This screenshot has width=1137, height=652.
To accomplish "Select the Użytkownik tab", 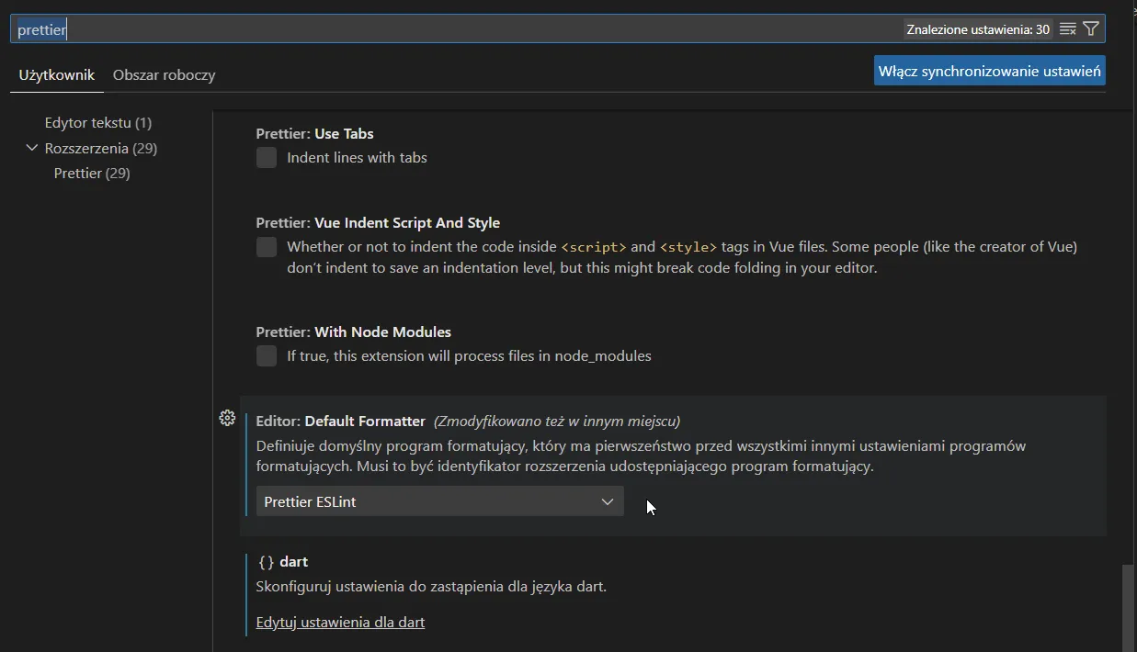I will point(57,75).
